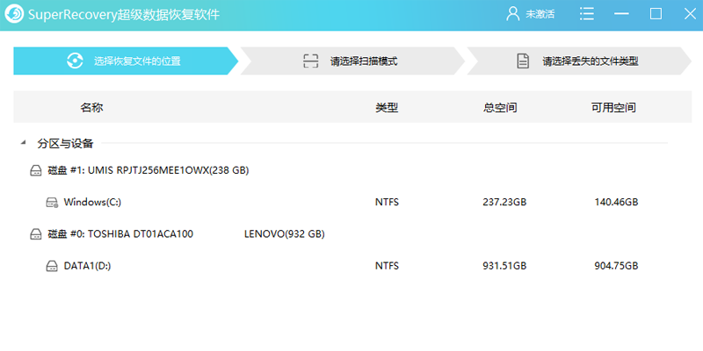The height and width of the screenshot is (351, 703).
Task: Click NTFS type of DATA1(D:)
Action: (x=387, y=266)
